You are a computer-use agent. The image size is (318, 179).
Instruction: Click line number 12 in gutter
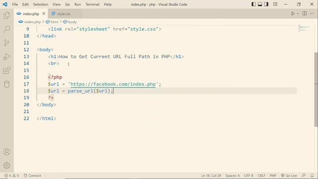click(26, 50)
